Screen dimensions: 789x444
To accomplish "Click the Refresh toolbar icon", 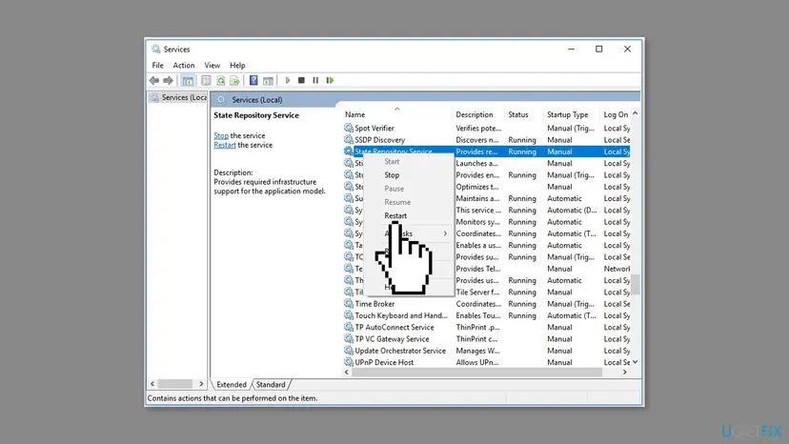I will click(220, 81).
